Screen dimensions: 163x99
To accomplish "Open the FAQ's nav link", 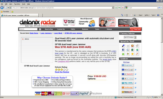I will tap(73, 29).
